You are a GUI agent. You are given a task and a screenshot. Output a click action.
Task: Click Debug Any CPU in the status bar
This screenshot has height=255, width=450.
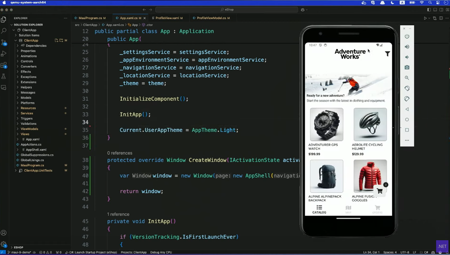[x=161, y=252]
